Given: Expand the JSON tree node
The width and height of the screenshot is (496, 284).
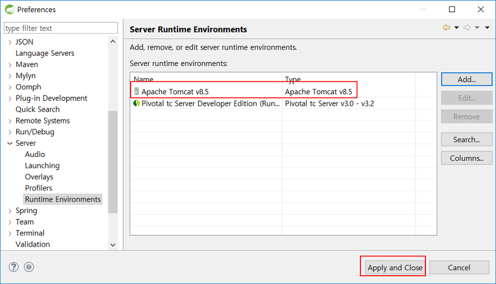Looking at the screenshot, I should point(10,42).
